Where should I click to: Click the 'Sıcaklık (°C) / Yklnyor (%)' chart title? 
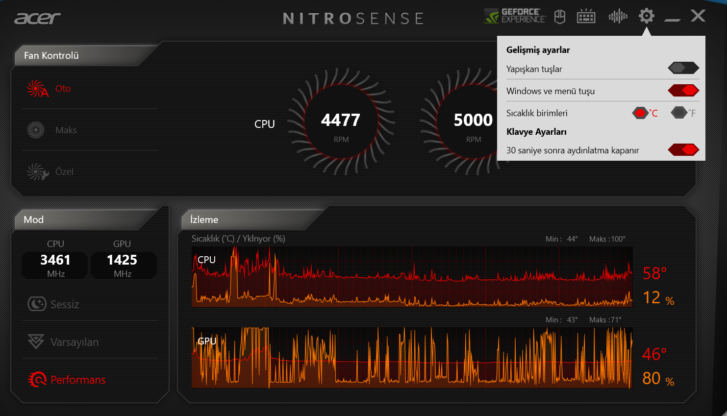[x=238, y=239]
